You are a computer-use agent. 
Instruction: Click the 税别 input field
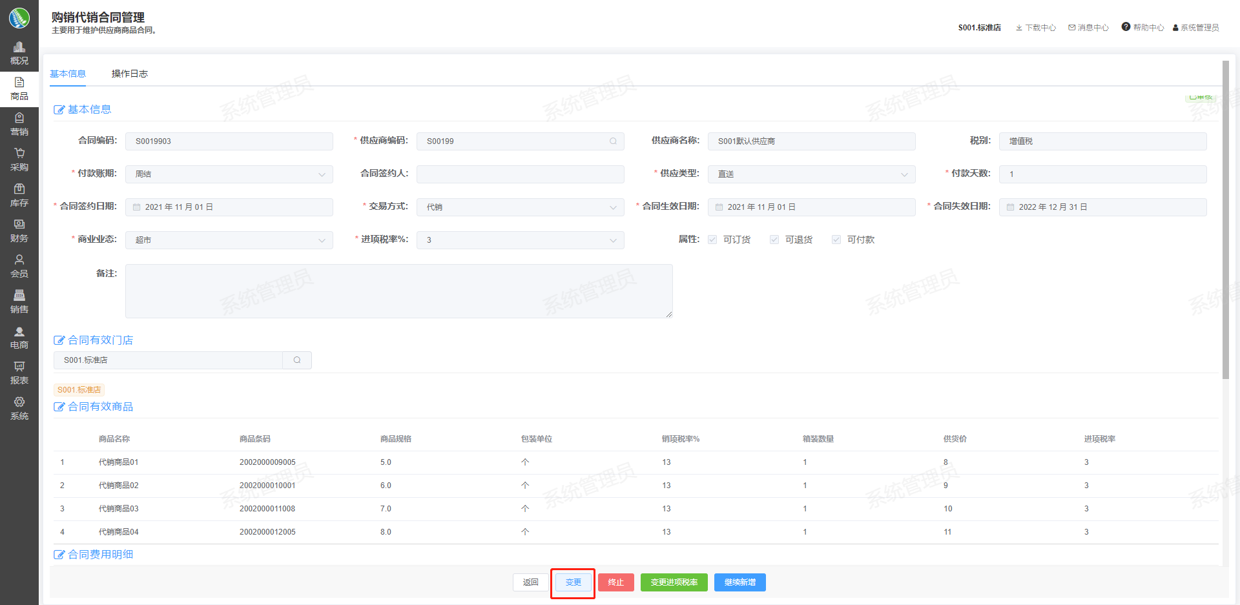(1103, 141)
